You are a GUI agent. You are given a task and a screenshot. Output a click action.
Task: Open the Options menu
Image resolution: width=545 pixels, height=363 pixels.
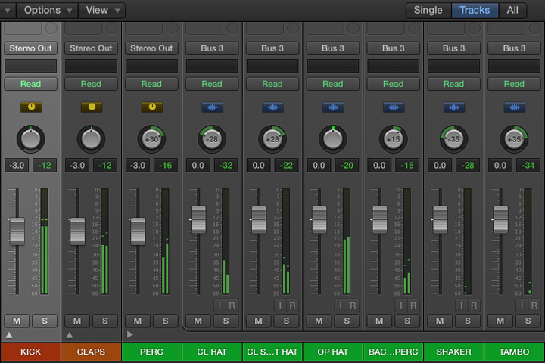coord(47,10)
